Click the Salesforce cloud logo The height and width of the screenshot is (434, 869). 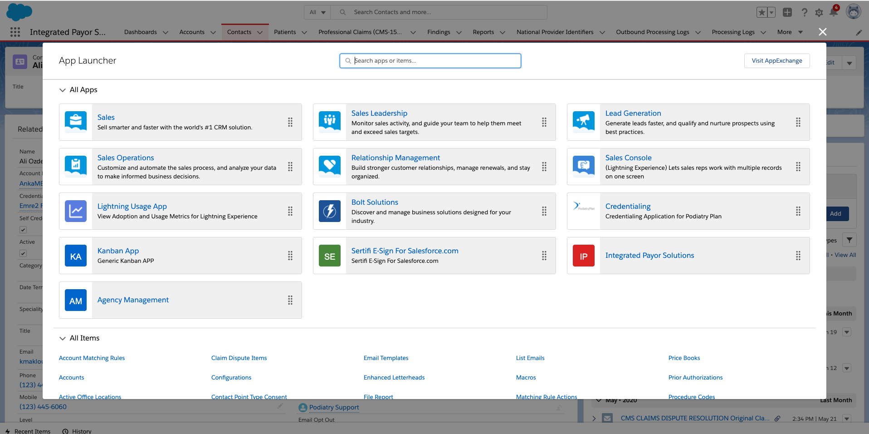pos(19,12)
